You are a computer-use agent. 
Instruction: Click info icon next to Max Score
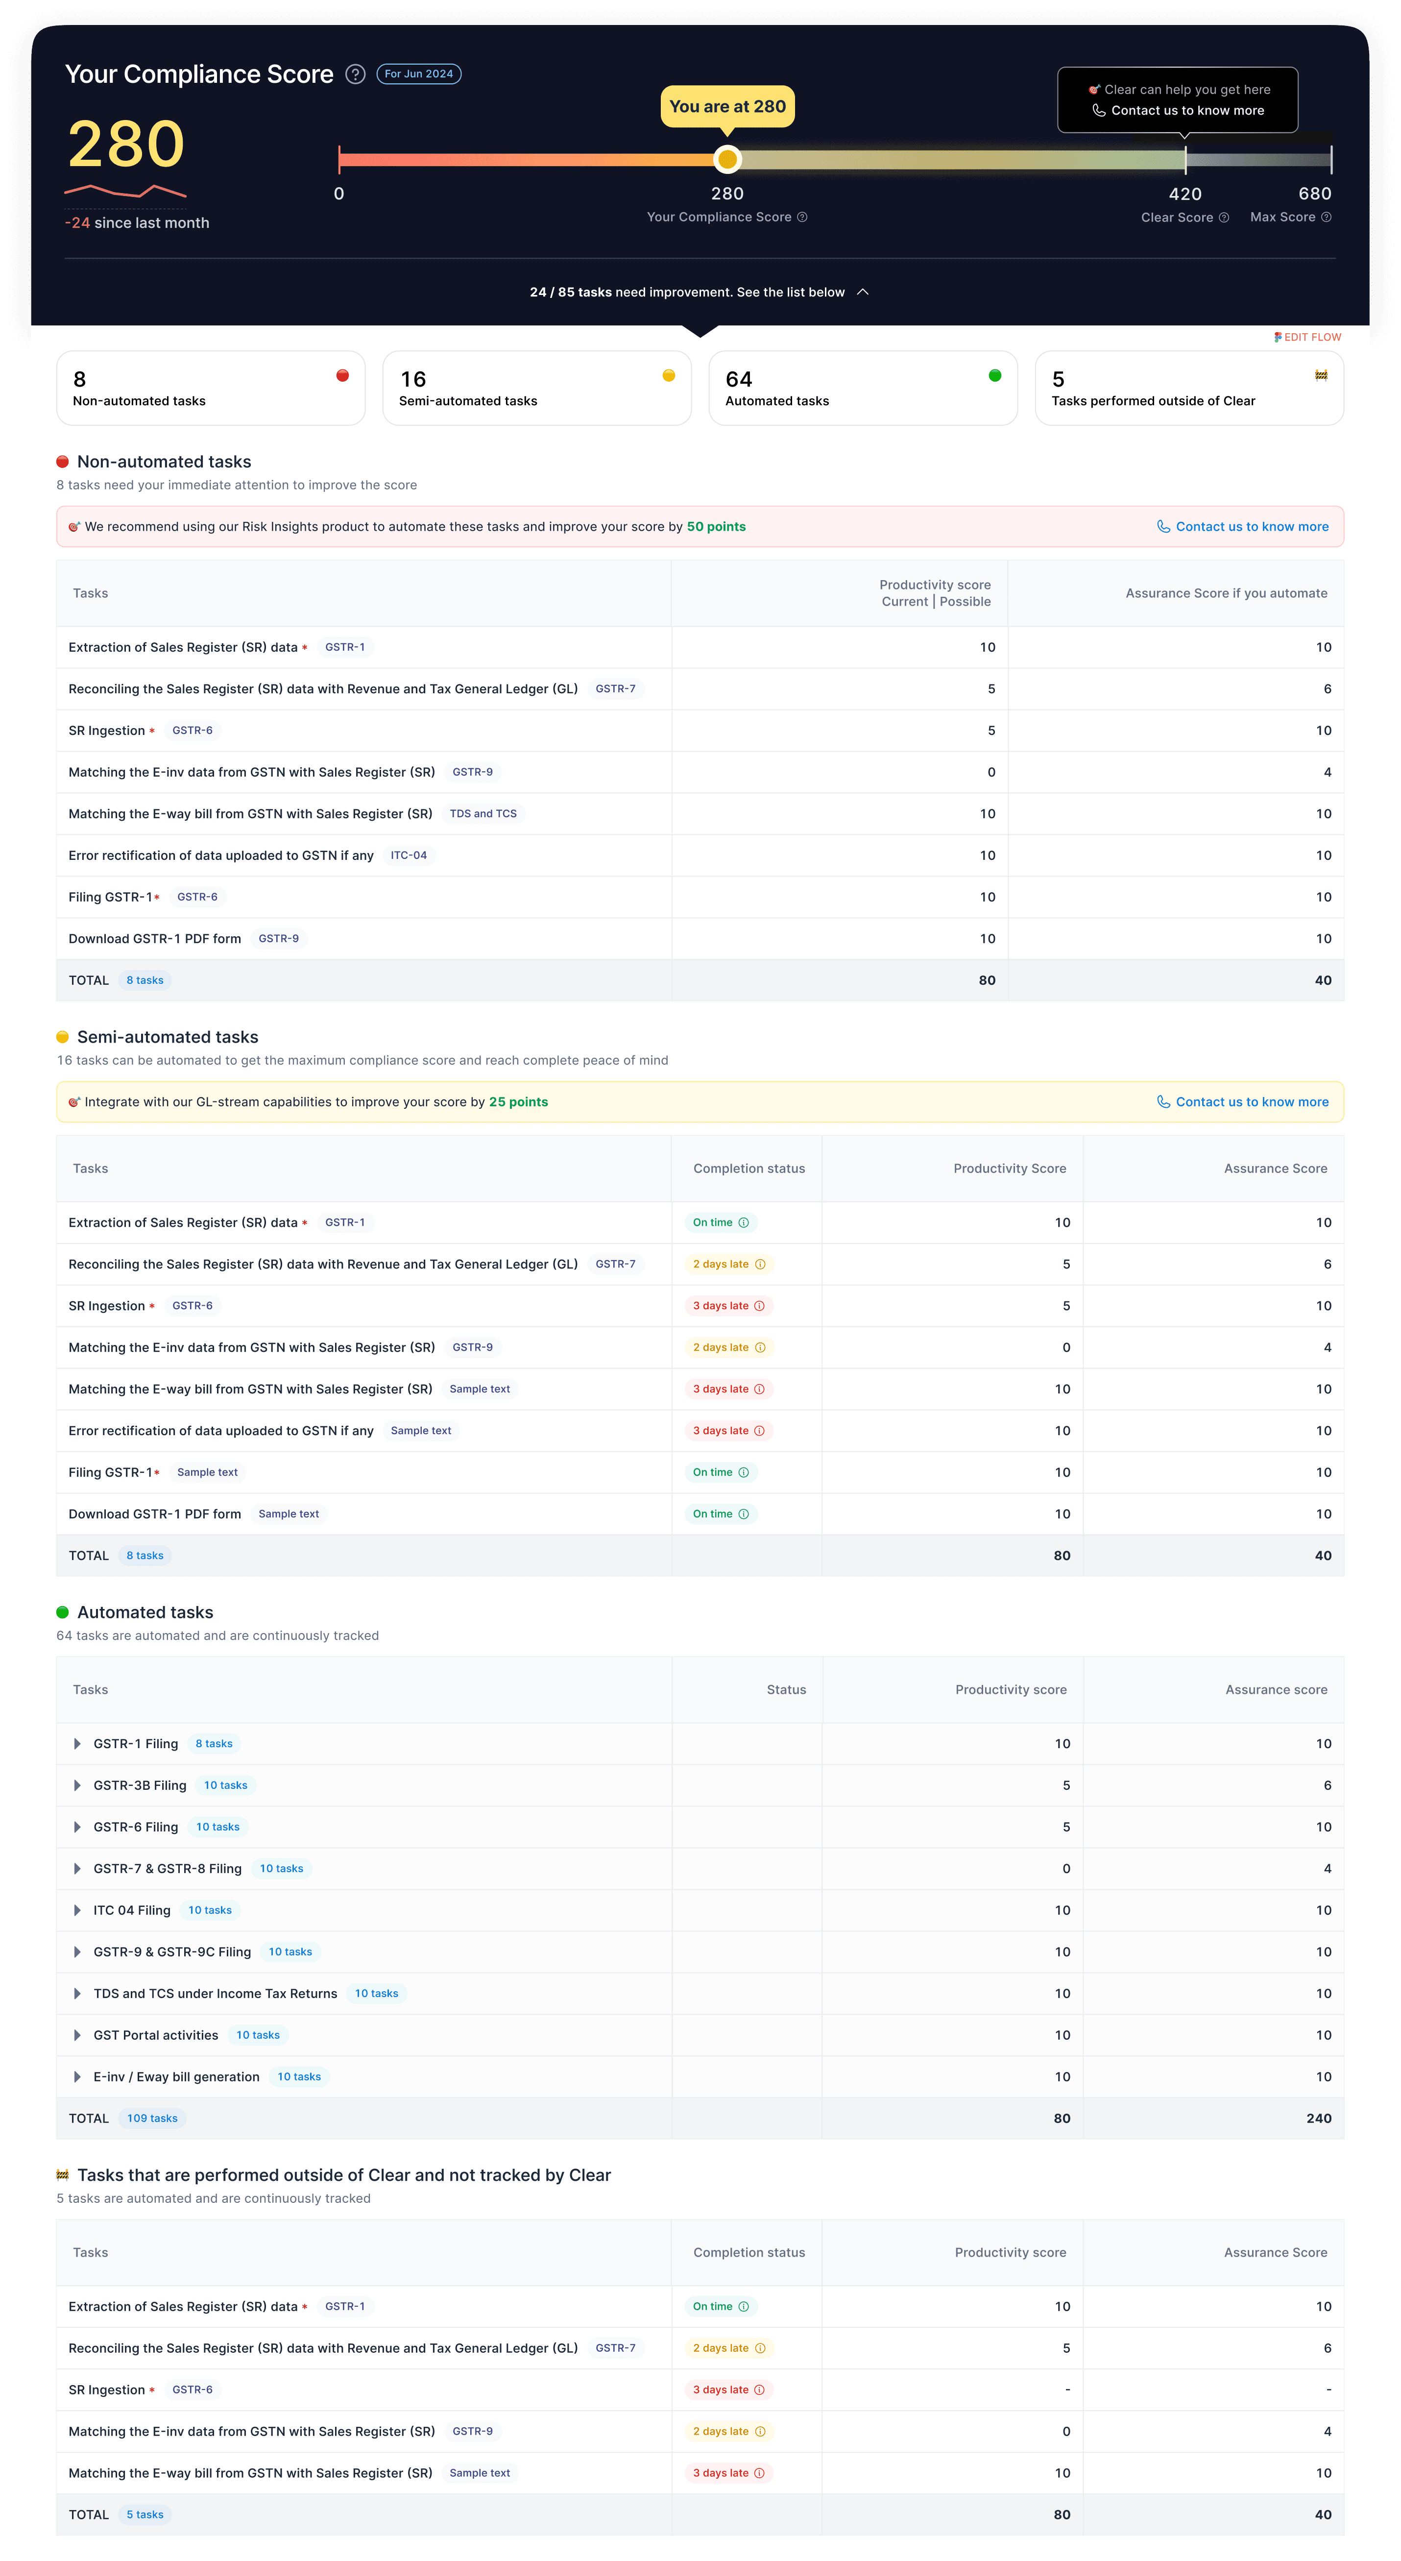pyautogui.click(x=1327, y=217)
